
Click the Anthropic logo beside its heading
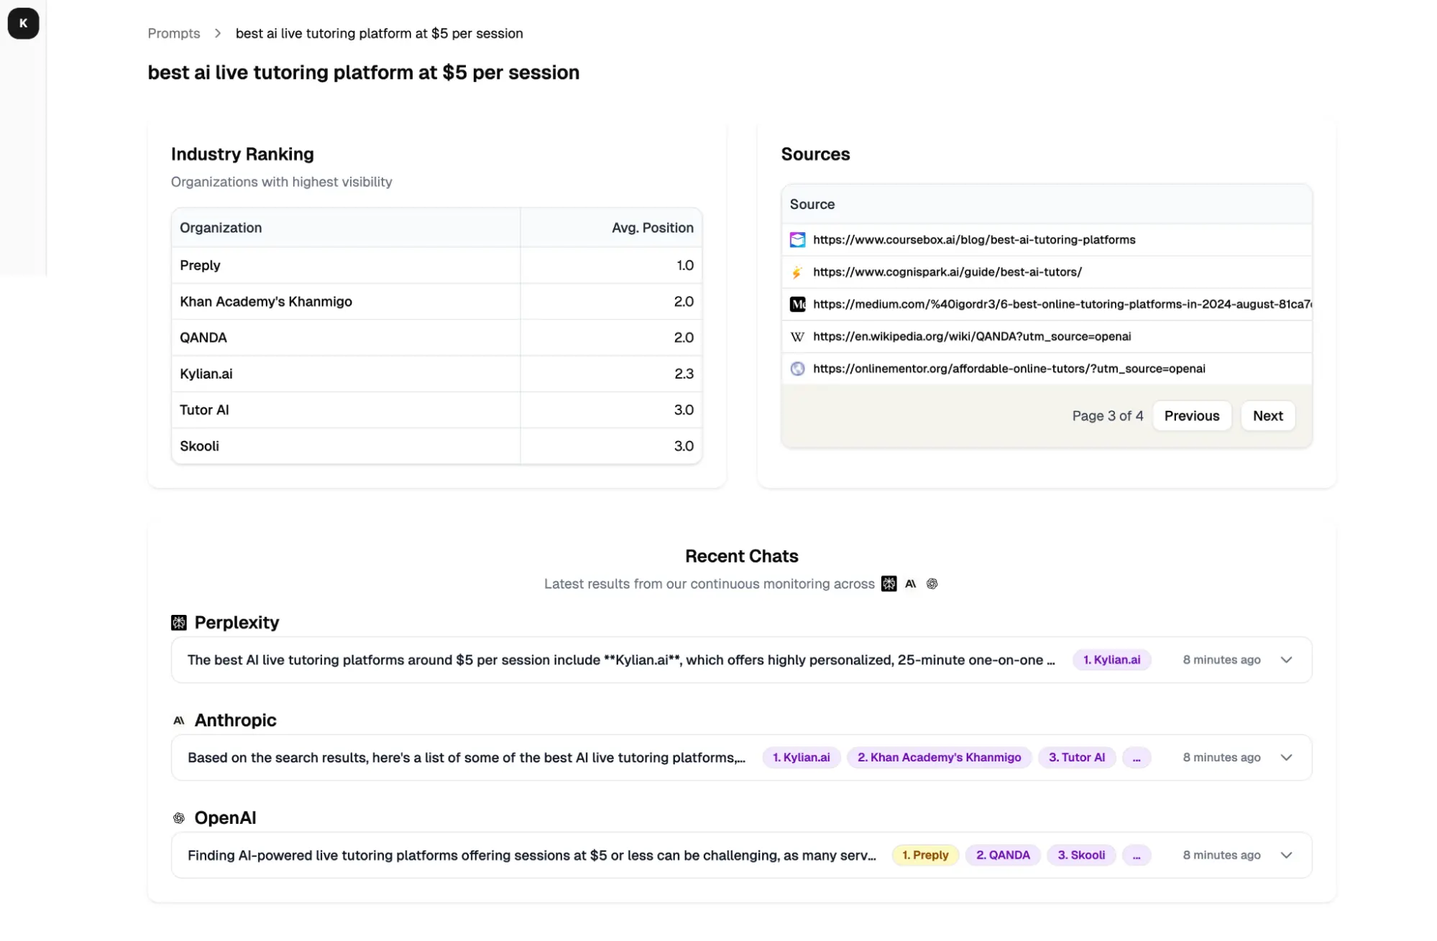click(x=178, y=720)
